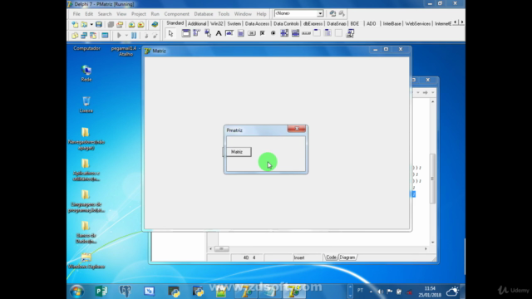The image size is (532, 299).
Task: Click Add file to project icon
Action: (131, 24)
